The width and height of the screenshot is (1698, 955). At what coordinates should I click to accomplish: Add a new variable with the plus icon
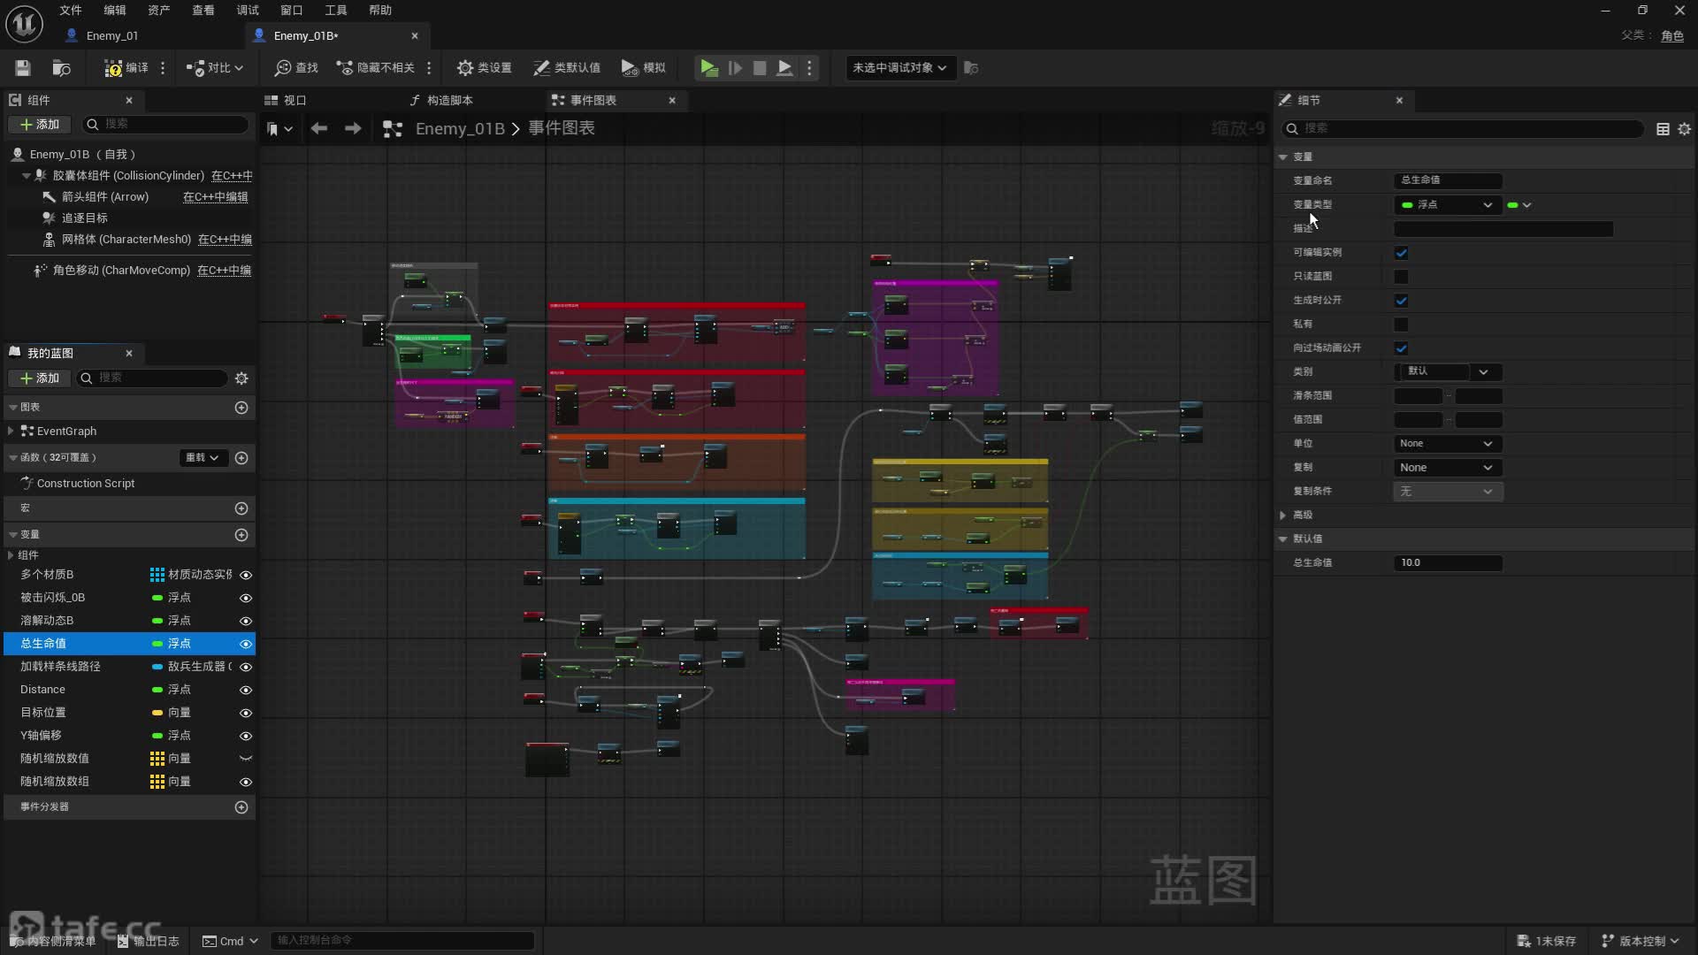point(241,535)
